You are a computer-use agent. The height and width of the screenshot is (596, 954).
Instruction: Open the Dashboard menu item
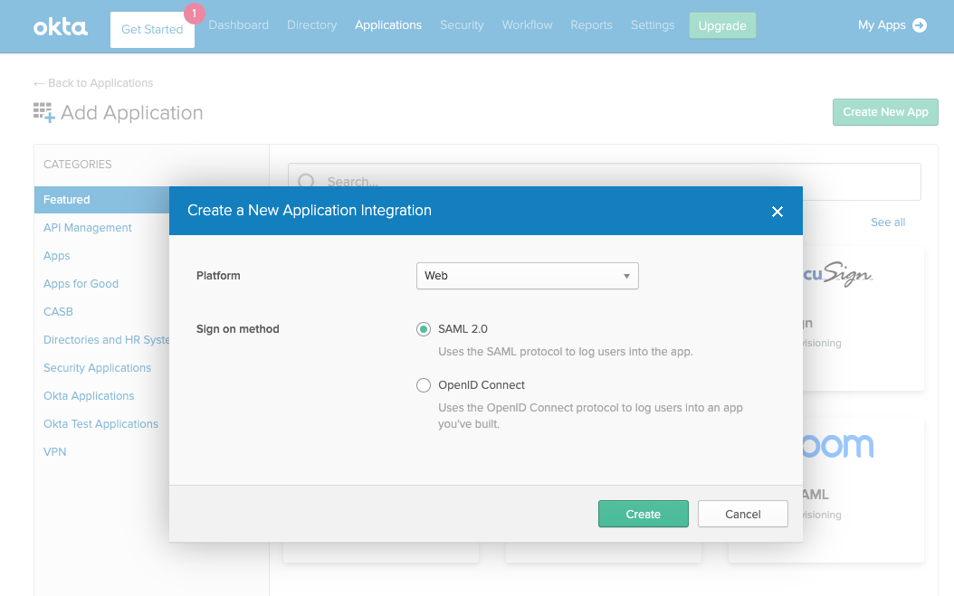(x=238, y=25)
